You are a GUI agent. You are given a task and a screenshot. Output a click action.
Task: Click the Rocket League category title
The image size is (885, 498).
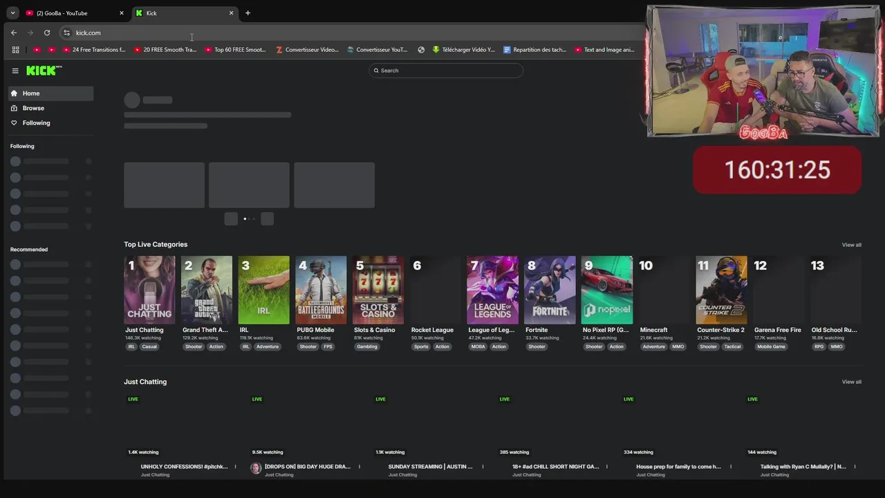(x=432, y=330)
